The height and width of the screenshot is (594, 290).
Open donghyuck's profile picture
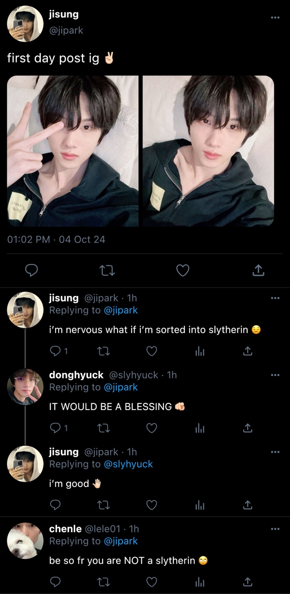(x=25, y=387)
